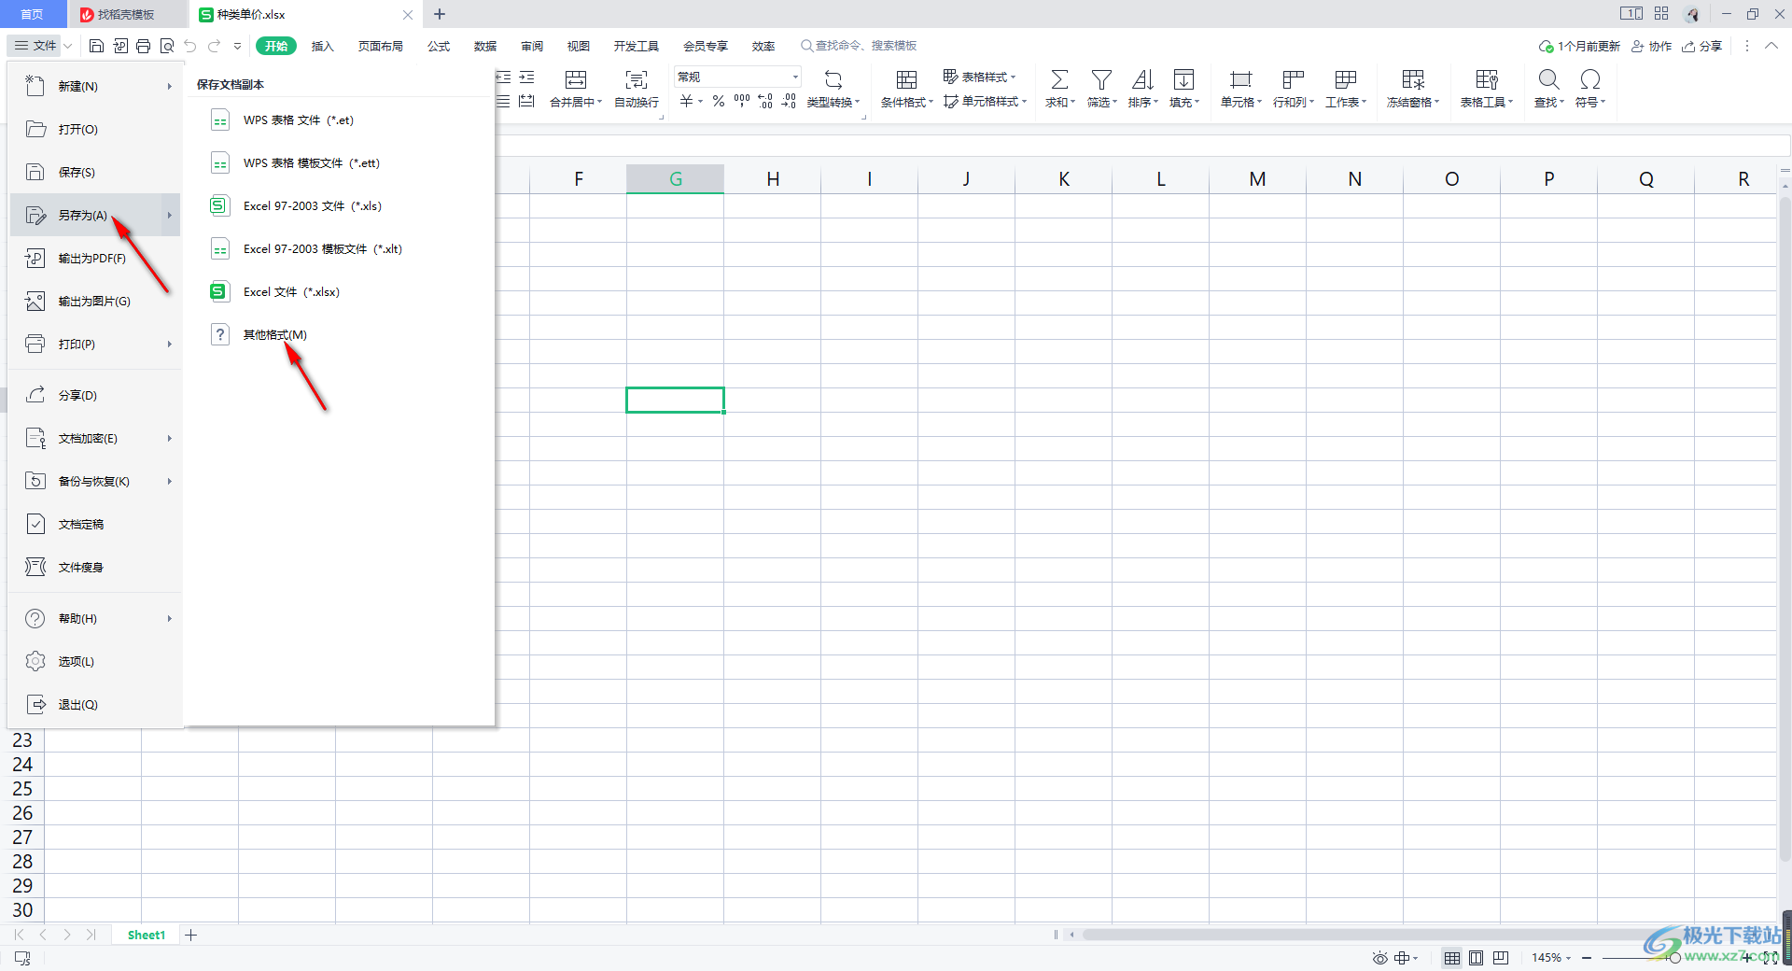The width and height of the screenshot is (1792, 971).
Task: Click the Sum sigma icon
Action: tap(1059, 79)
